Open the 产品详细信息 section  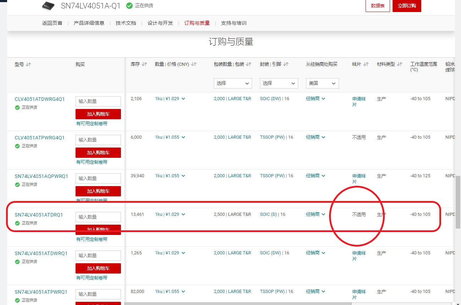point(89,23)
